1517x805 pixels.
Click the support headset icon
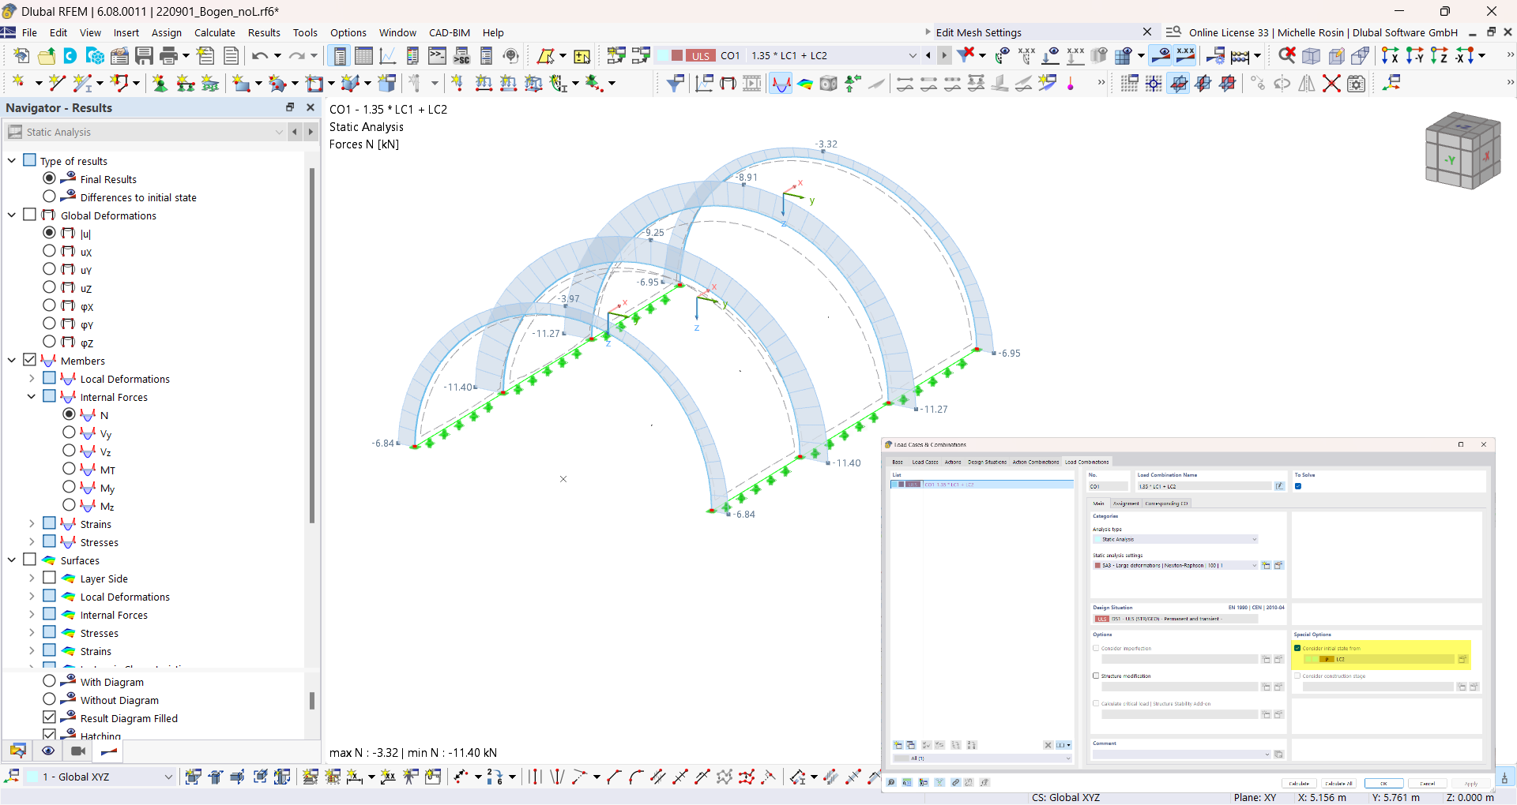511,55
